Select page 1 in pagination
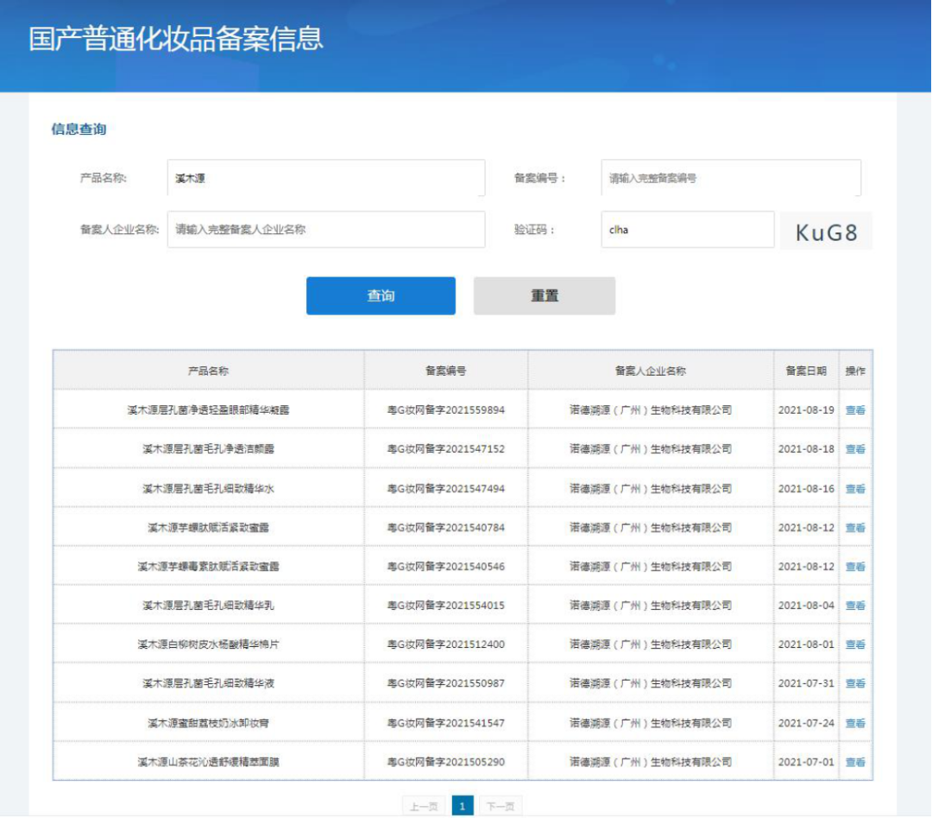 point(463,806)
